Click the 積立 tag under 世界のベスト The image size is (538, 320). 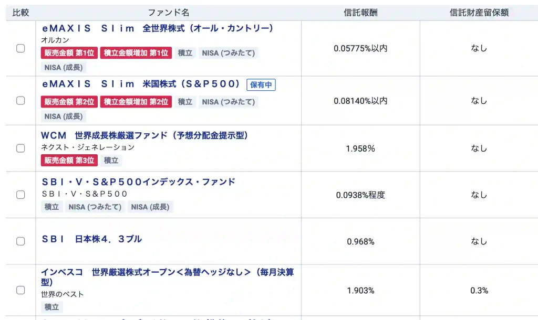pos(52,307)
